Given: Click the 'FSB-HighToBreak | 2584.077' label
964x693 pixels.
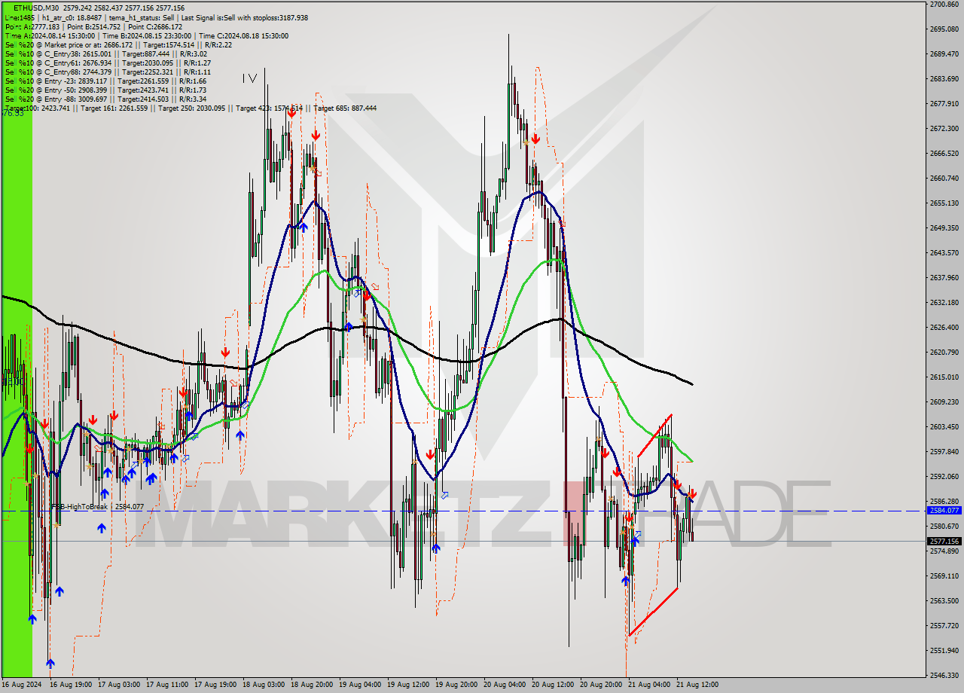Looking at the screenshot, I should click(x=96, y=507).
